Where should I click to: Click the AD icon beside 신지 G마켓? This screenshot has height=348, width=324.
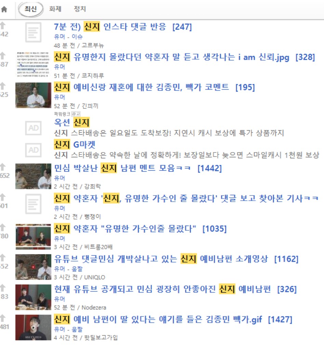point(33,150)
